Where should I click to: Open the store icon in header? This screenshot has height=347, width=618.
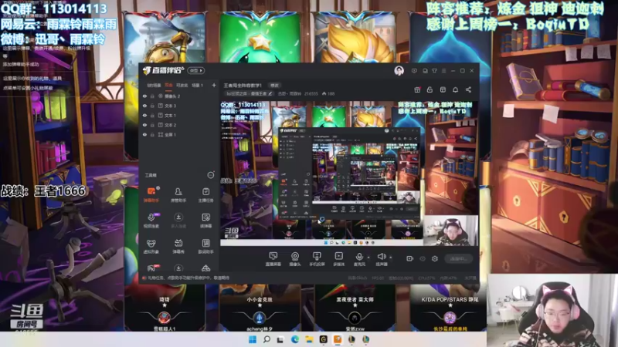[443, 89]
